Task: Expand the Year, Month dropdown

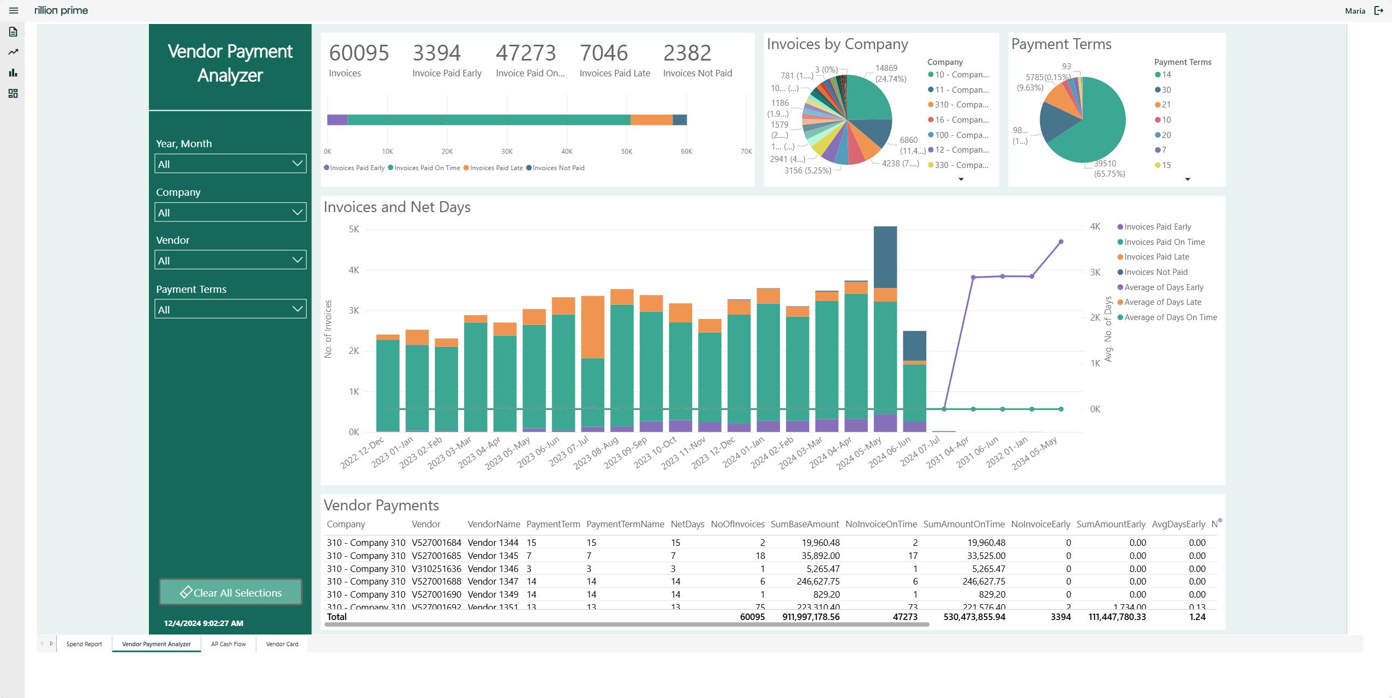Action: point(230,164)
